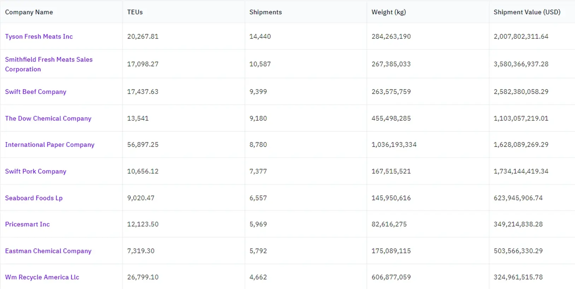
Task: Select shipments count 5,792
Action: click(x=258, y=251)
